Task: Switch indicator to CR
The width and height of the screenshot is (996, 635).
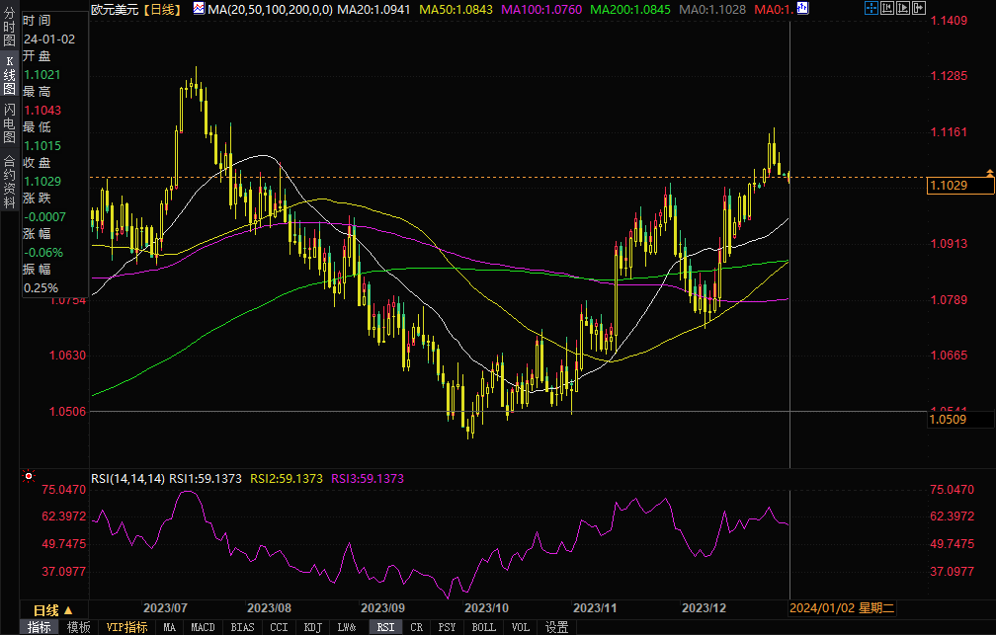Action: tap(416, 627)
